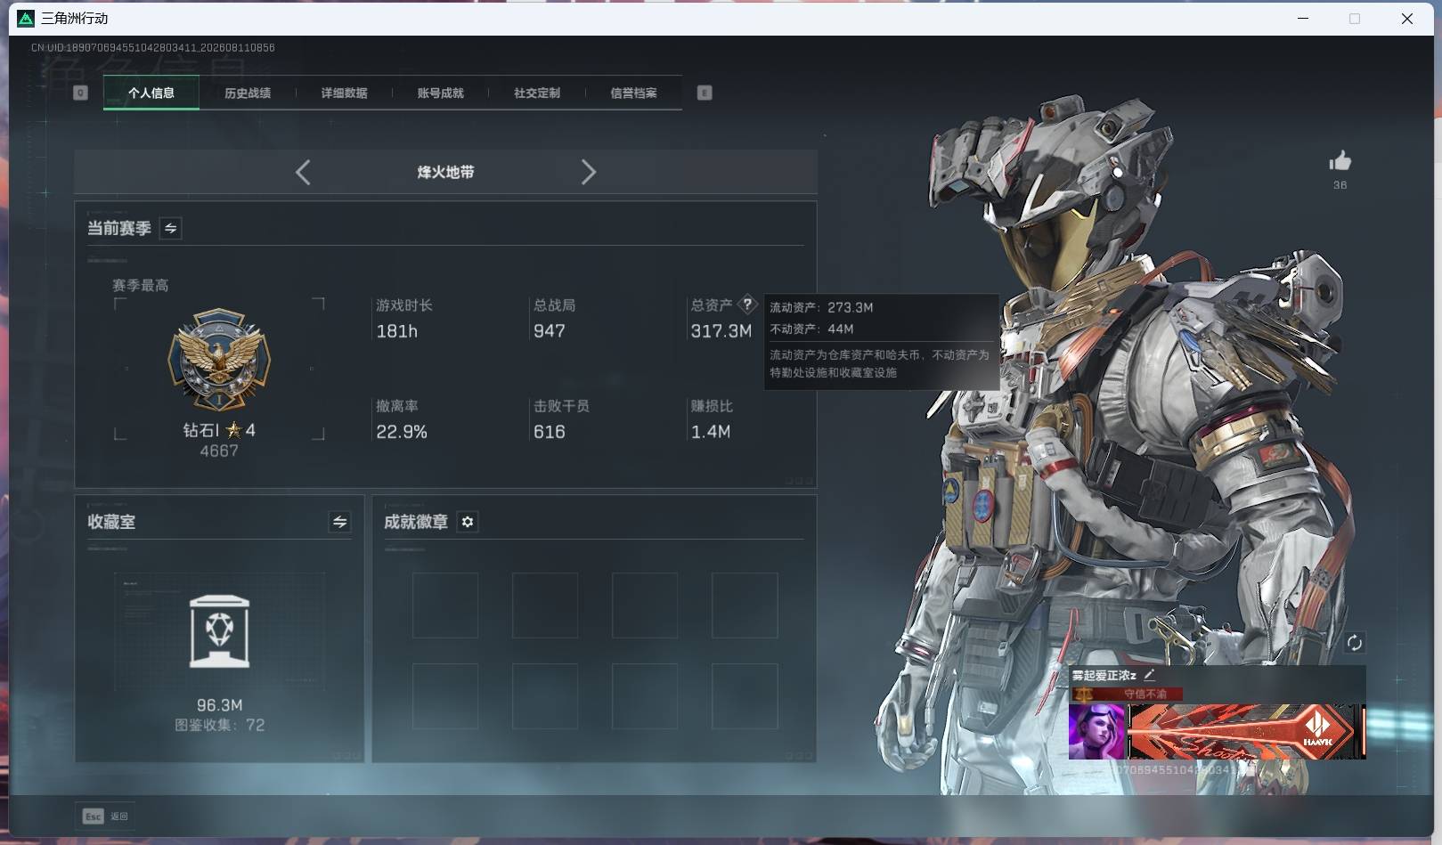This screenshot has height=845, width=1442.
Task: Click the 击败干员 value 616
Action: 550,432
